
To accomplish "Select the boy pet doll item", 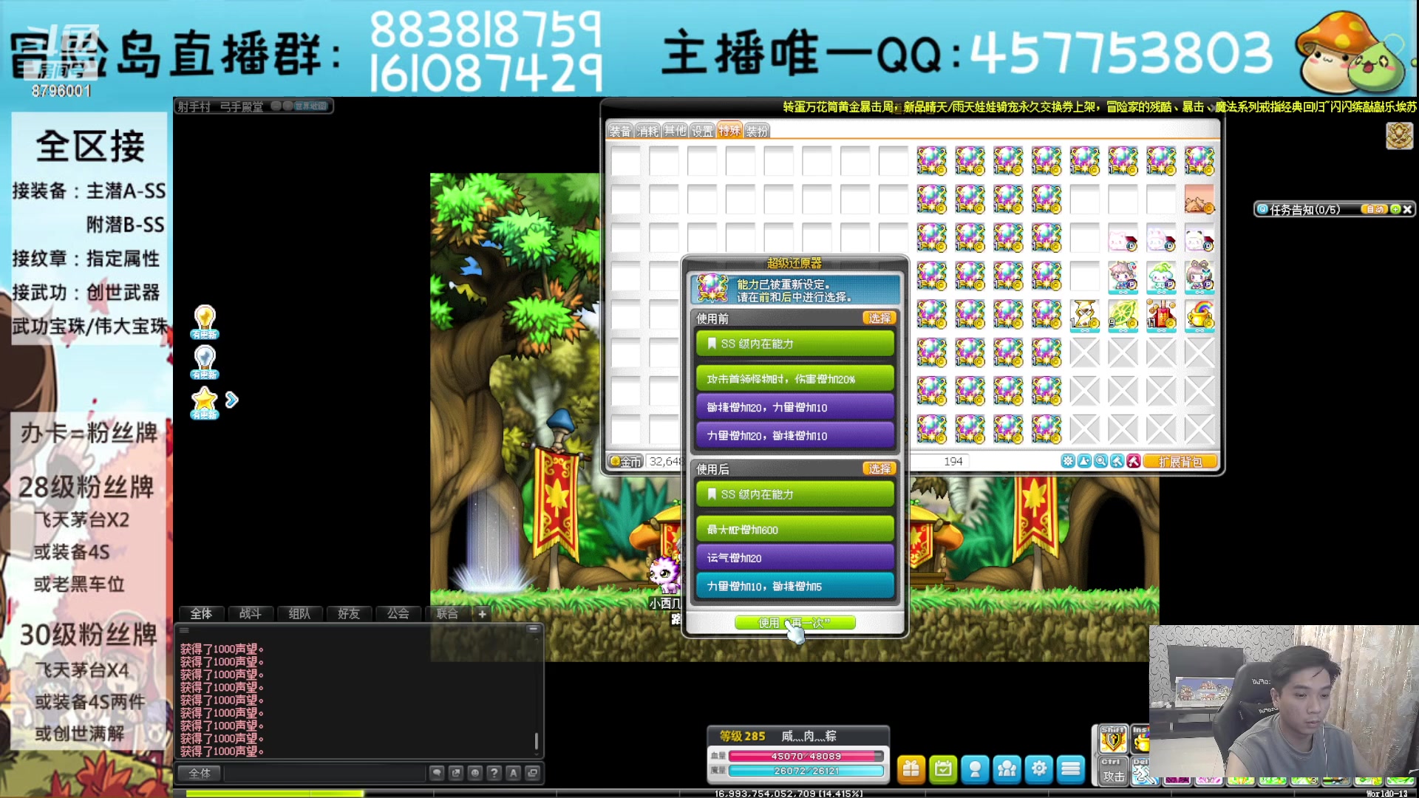I will 1123,276.
